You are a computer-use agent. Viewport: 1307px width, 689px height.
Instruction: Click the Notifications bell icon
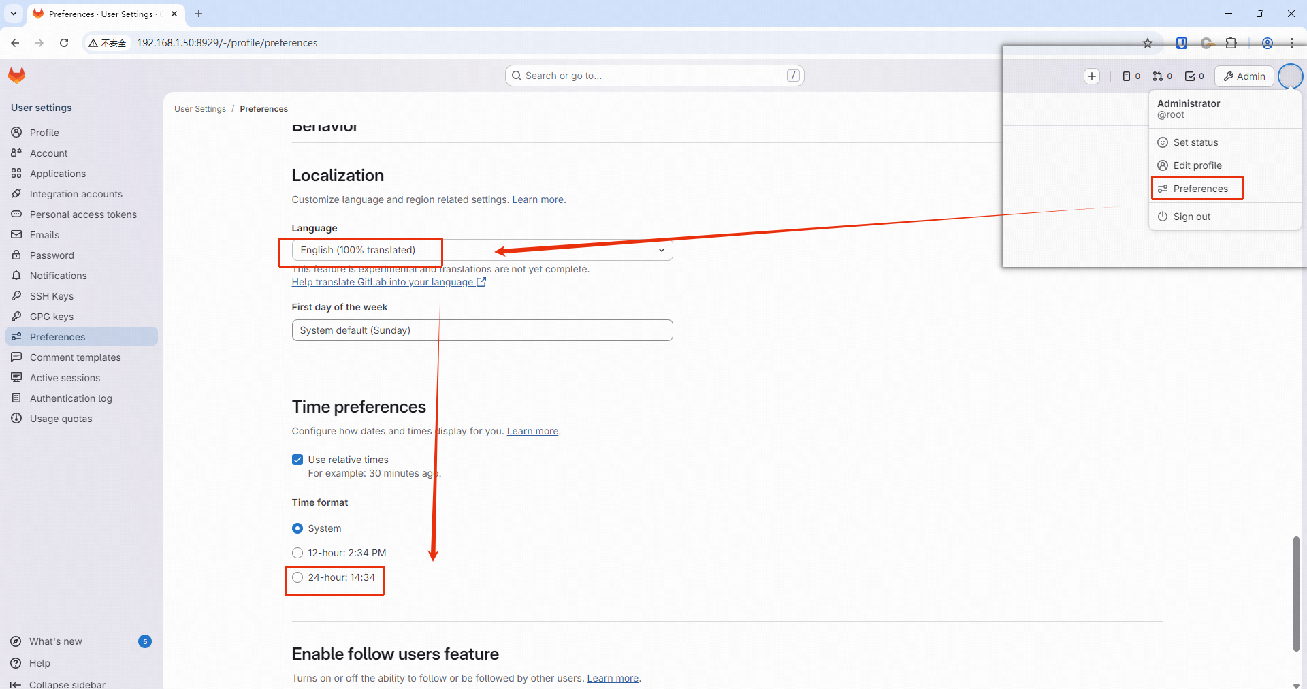[x=16, y=275]
